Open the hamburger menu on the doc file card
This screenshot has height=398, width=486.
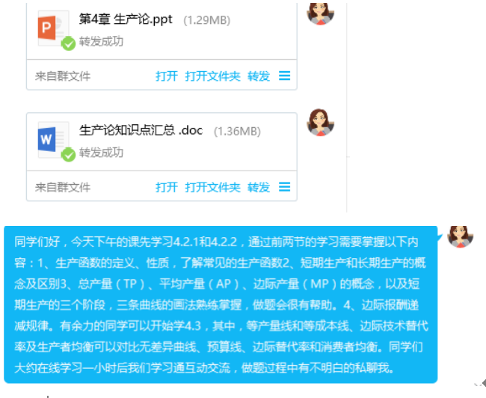[x=284, y=187]
